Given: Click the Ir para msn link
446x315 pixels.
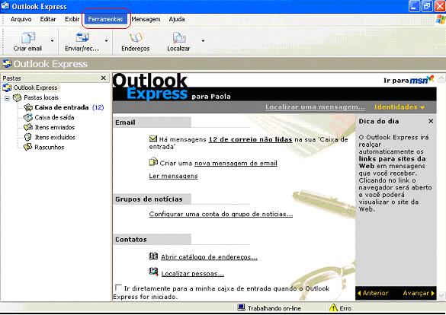Looking at the screenshot, I should 409,80.
